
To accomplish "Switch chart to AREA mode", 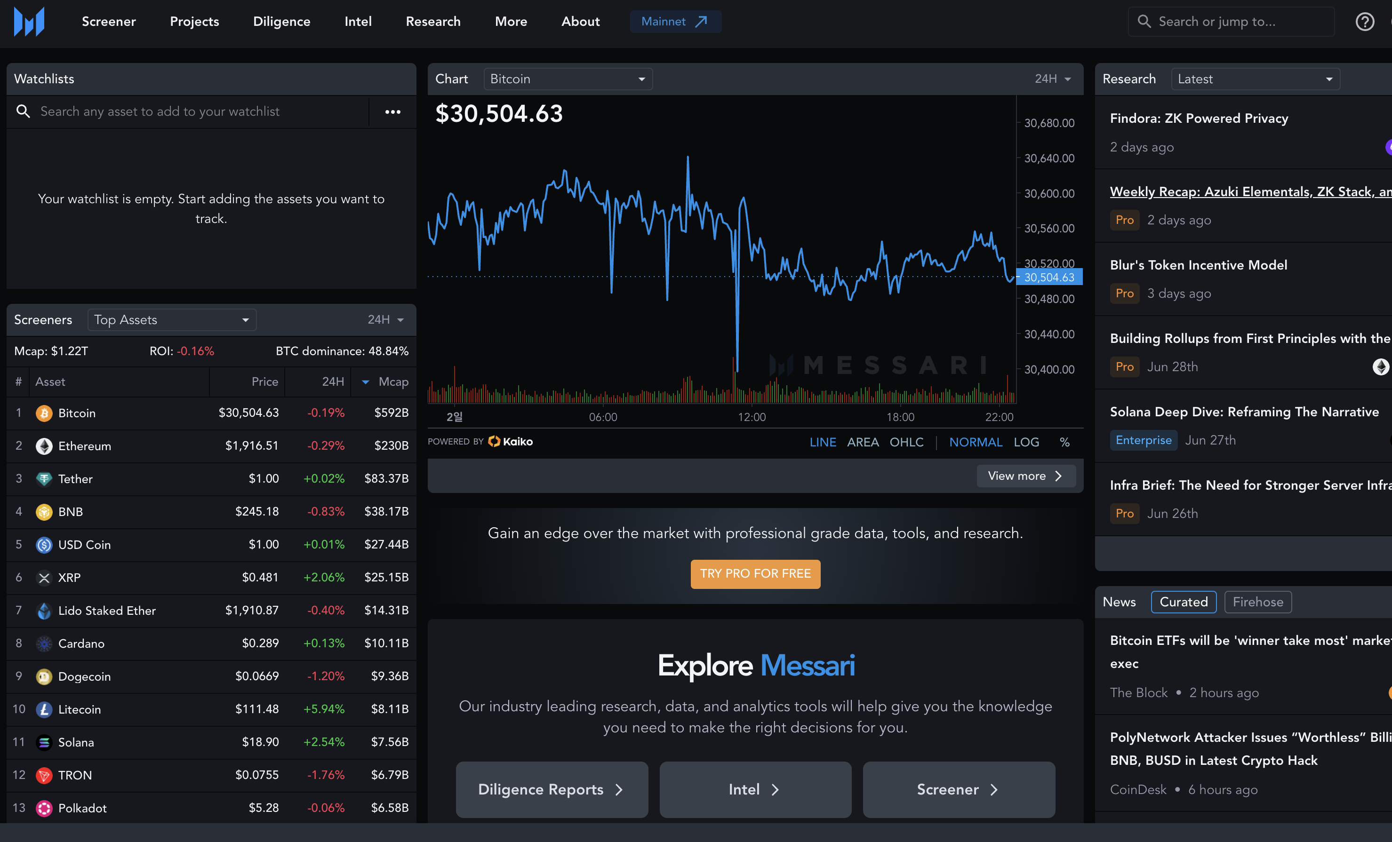I will pyautogui.click(x=862, y=442).
